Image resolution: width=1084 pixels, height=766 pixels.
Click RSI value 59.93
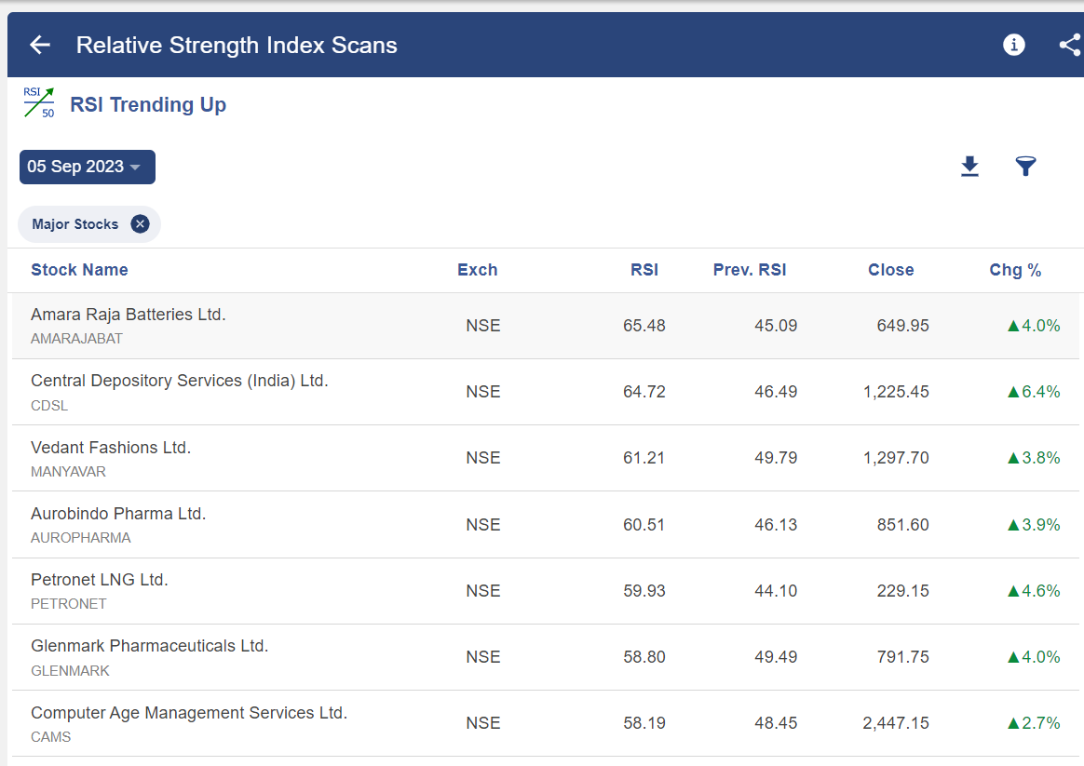(644, 591)
